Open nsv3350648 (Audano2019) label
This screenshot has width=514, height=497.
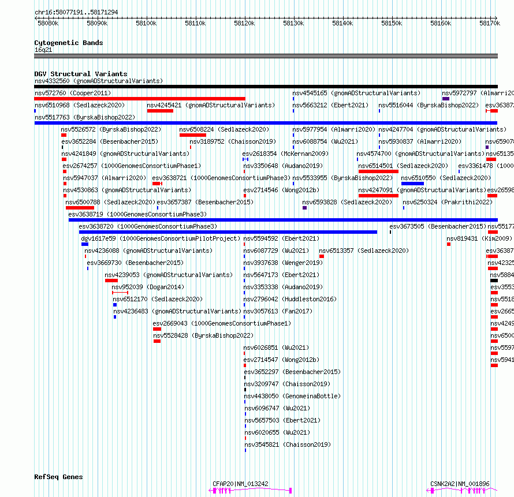[x=283, y=166]
